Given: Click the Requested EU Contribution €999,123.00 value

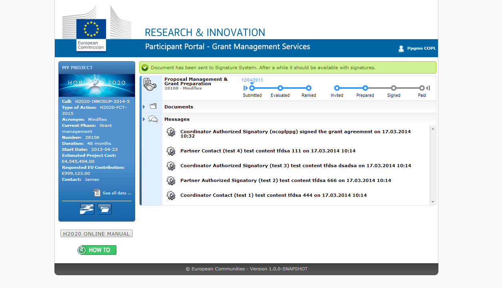Looking at the screenshot, I should [76, 174].
